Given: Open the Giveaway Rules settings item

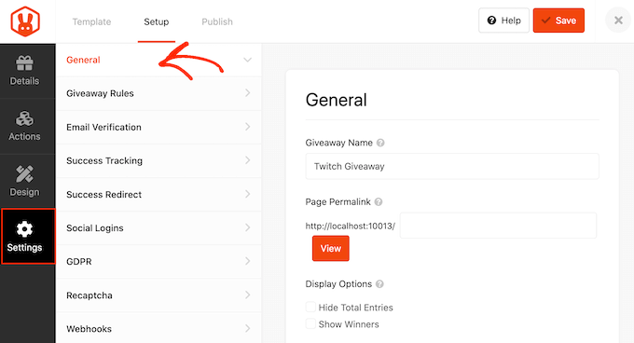Looking at the screenshot, I should point(158,93).
